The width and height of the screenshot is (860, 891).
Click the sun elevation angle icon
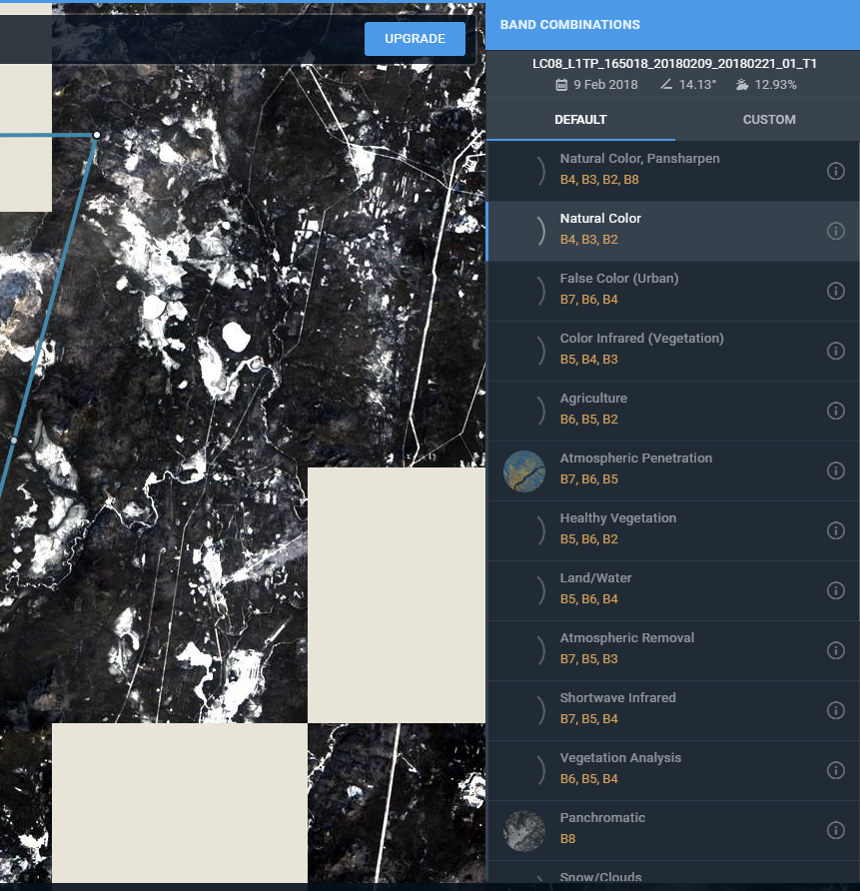click(x=666, y=84)
